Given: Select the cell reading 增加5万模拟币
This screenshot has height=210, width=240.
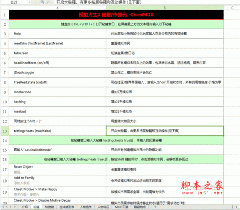Looking at the screenshot, I should [165, 92].
